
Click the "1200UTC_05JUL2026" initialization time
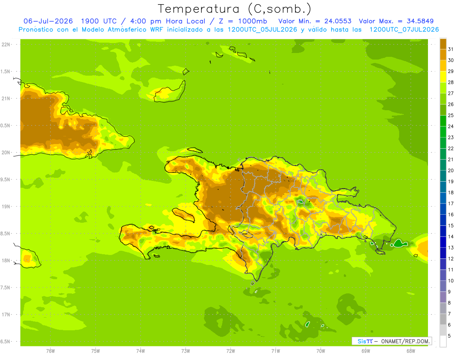(x=262, y=30)
